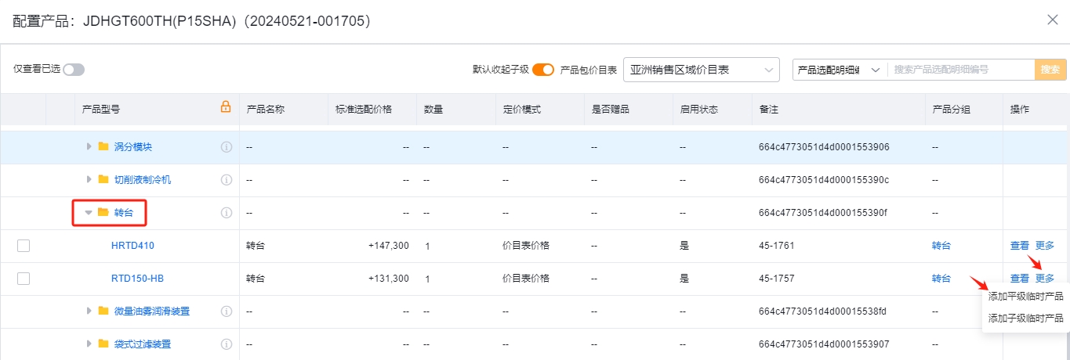Click 转台 group link in RTD150-HB row
Screen dimensions: 1070x360
(x=941, y=279)
